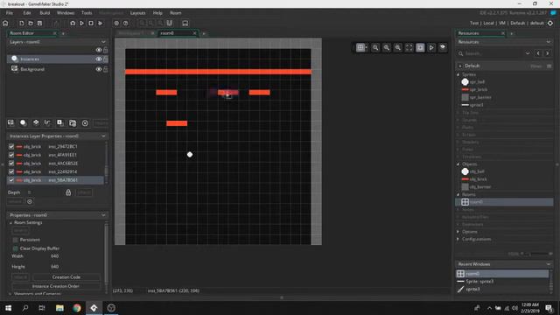
Task: Lock the Background layer
Action: tap(106, 69)
